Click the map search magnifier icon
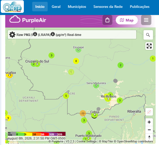Screen dimensions: 159x145 click(x=148, y=35)
